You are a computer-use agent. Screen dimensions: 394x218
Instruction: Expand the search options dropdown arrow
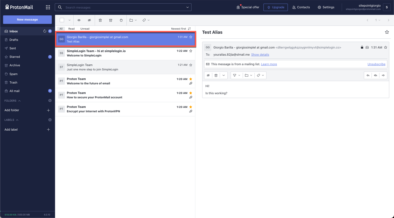pyautogui.click(x=187, y=7)
